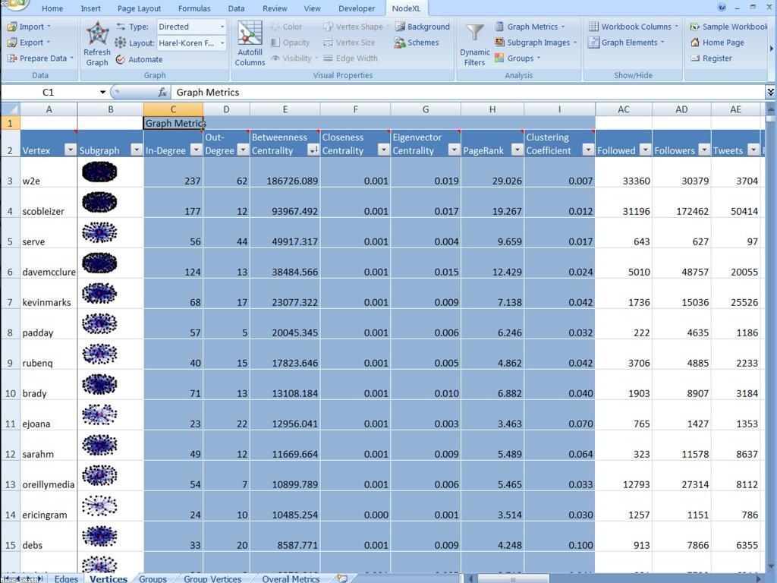Switch to the Formulas ribbon tab
Image resolution: width=777 pixels, height=583 pixels.
pyautogui.click(x=194, y=8)
